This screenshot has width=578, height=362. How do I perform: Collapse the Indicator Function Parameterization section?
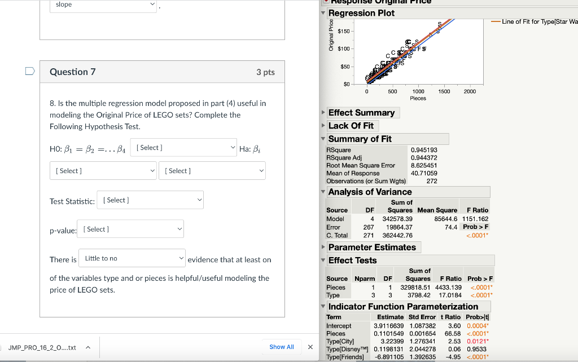323,306
